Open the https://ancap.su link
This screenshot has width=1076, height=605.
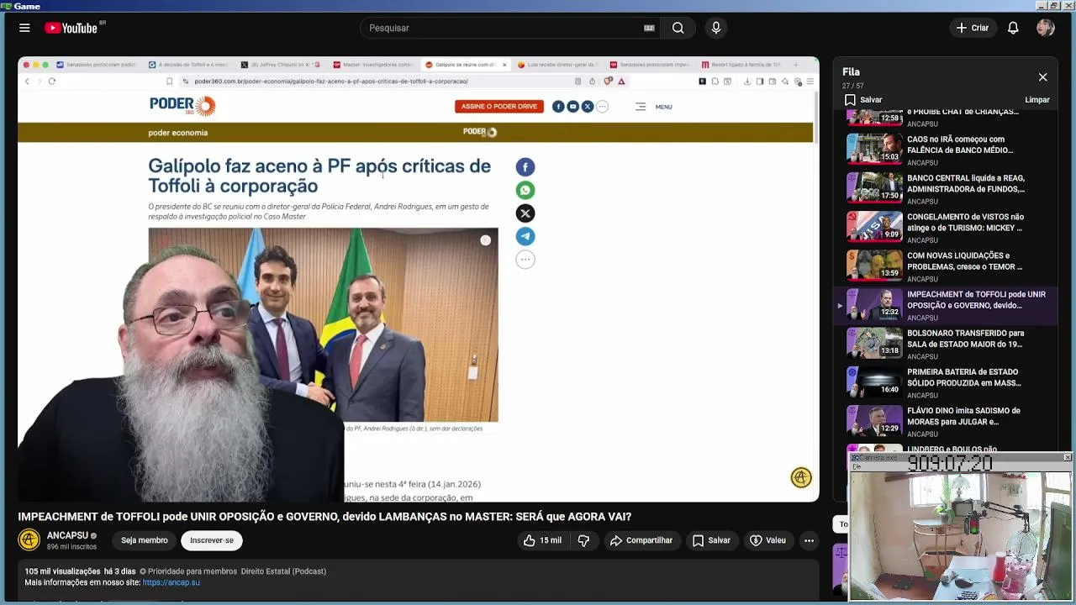pyautogui.click(x=171, y=582)
